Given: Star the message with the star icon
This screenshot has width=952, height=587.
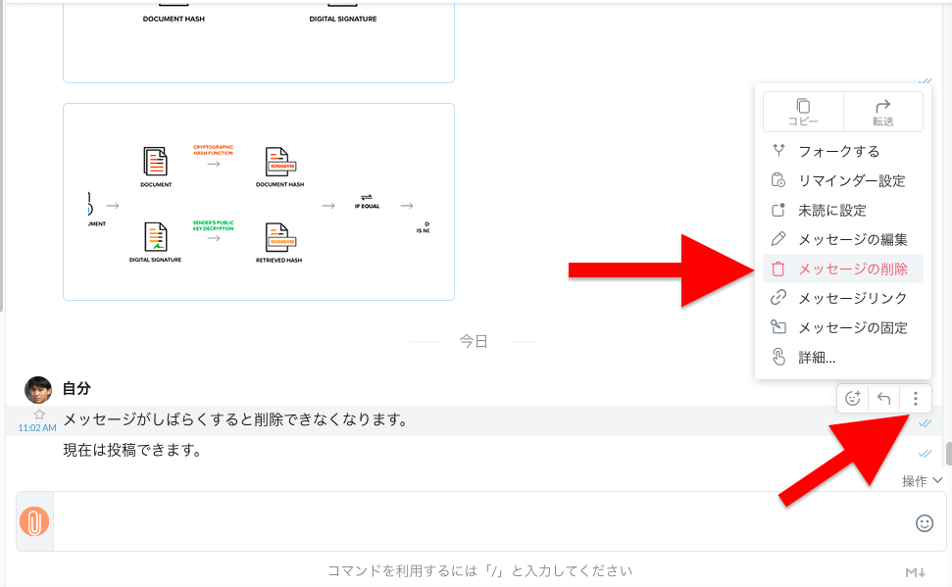Looking at the screenshot, I should [40, 415].
